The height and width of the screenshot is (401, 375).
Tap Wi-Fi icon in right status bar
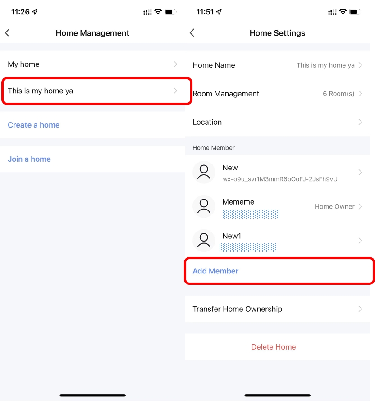343,12
